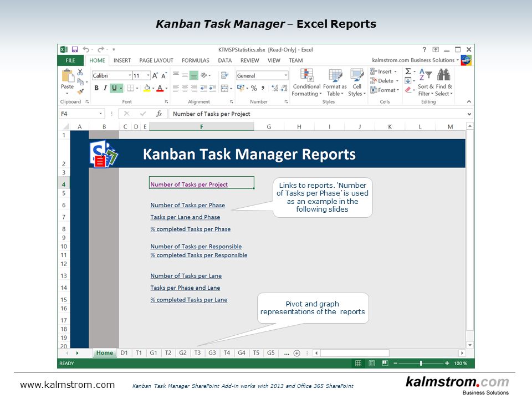The image size is (532, 399).
Task: Select the Format Painter brush icon
Action: [x=80, y=91]
